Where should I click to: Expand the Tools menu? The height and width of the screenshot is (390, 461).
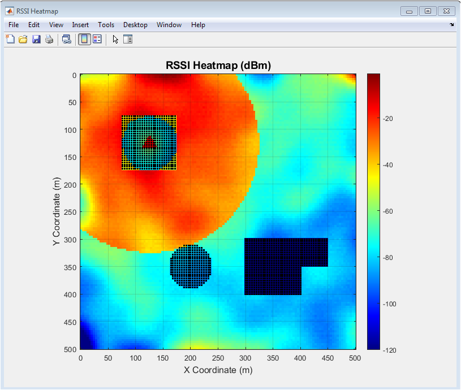106,25
